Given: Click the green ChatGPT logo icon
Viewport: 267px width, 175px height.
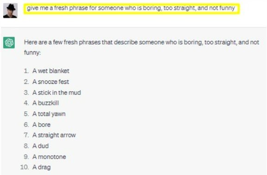Looking at the screenshot, I should [x=9, y=43].
